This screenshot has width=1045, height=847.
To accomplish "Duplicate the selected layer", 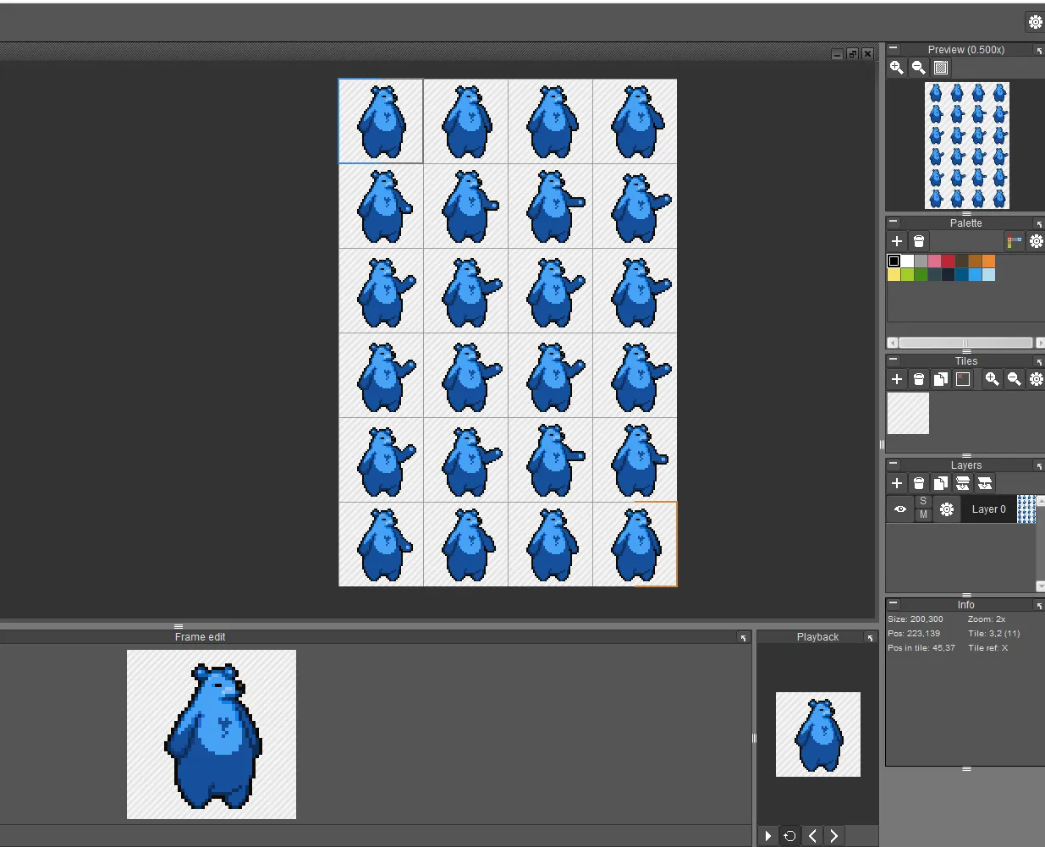I will tap(941, 483).
